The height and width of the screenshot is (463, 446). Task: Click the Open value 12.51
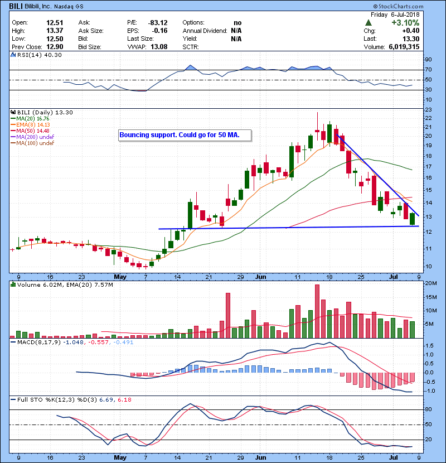(55, 23)
